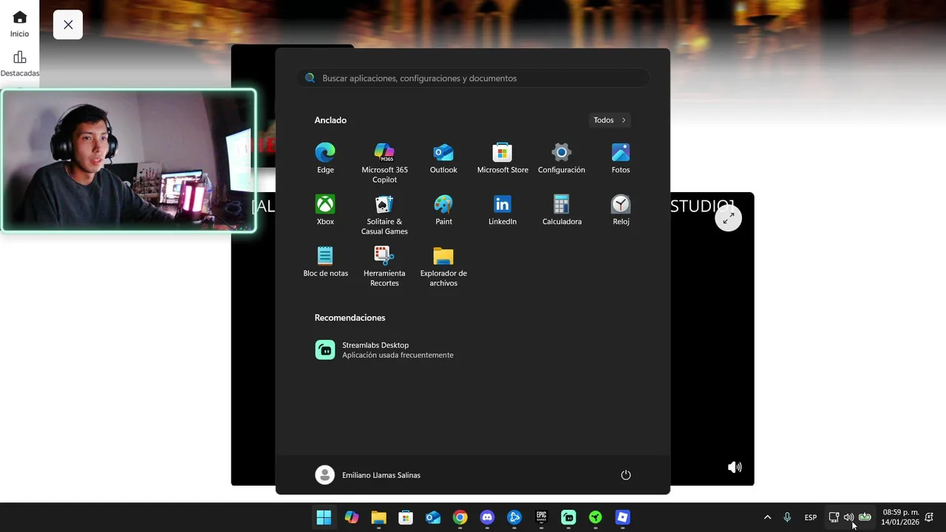
Task: Open Streamlabs from the taskbar
Action: click(568, 517)
